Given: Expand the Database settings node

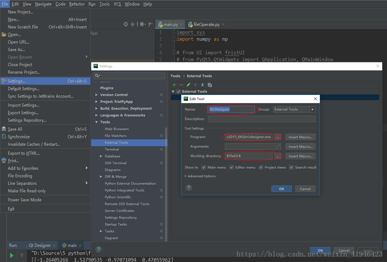Looking at the screenshot, I should pos(101,156).
